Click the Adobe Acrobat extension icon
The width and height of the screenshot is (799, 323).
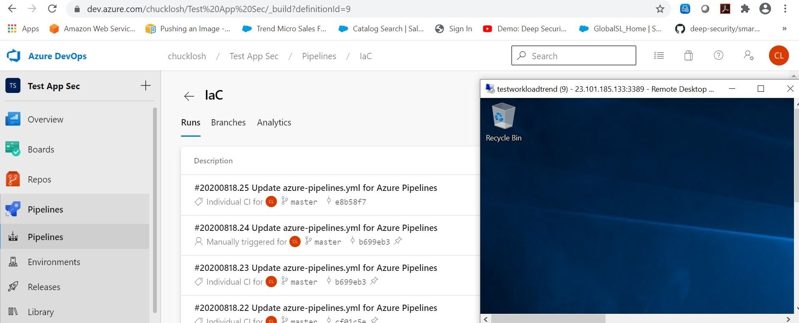pyautogui.click(x=725, y=9)
